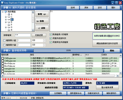Screen dimensions: 123x100
Task: Open the 關於 (About) button
Action: tap(113, 8)
